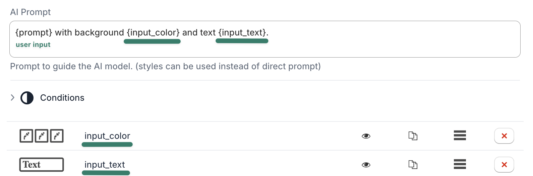Expand the Conditions section chevron
The width and height of the screenshot is (533, 176).
(x=13, y=98)
